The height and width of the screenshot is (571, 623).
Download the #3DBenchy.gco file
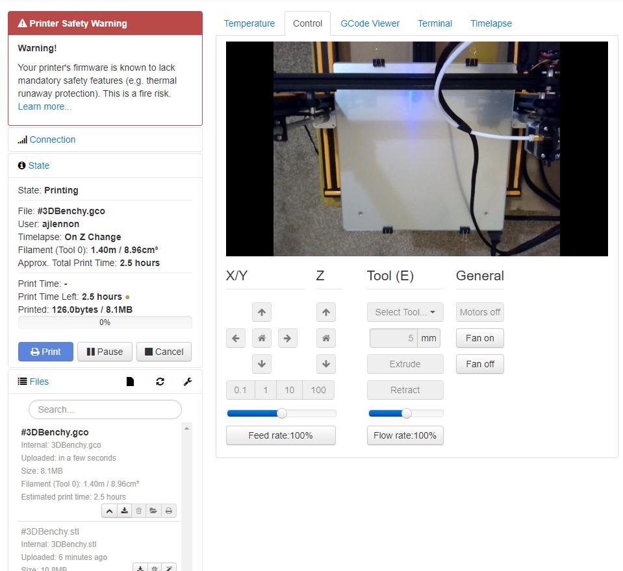124,511
